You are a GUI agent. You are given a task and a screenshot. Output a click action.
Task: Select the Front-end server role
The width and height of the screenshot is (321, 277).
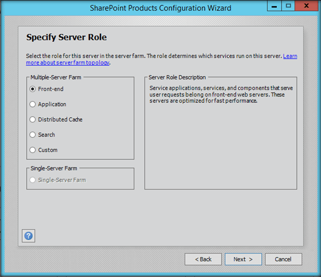pyautogui.click(x=33, y=89)
